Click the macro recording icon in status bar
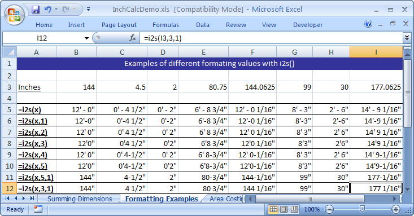 click(x=38, y=209)
